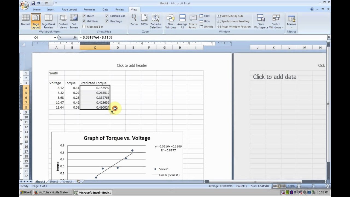Click Reset Window Position
This screenshot has height=197, width=350.
click(234, 27)
